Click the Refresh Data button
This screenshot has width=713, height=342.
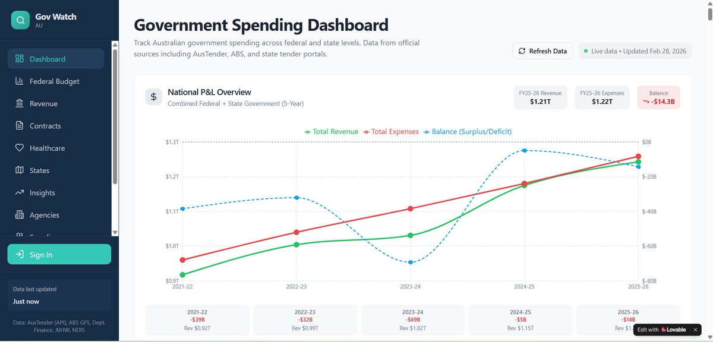(542, 51)
